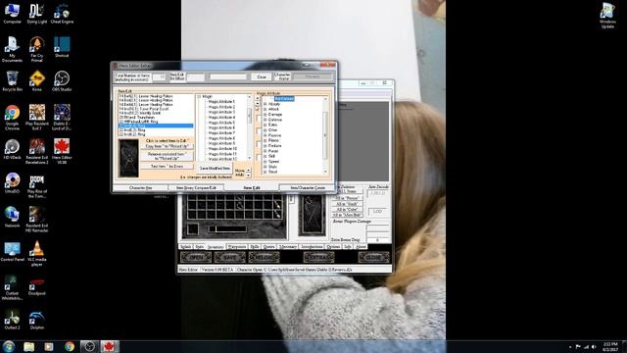The image size is (627, 353).
Task: Select Magic Attribute 1 in tree
Action: point(221,102)
